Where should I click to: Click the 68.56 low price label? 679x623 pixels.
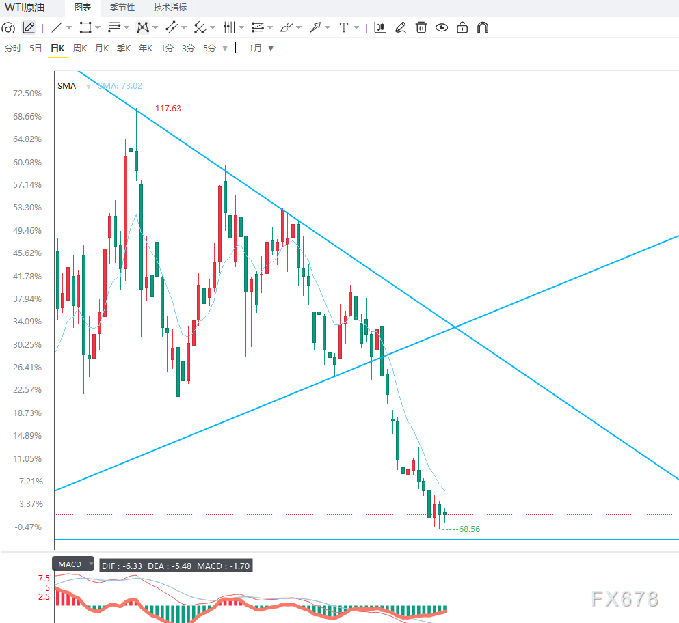coord(469,529)
